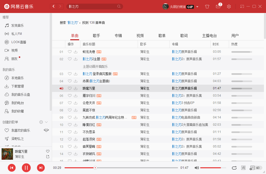Skip to the next track
Screen dimensions: 266x174
(x=41, y=168)
